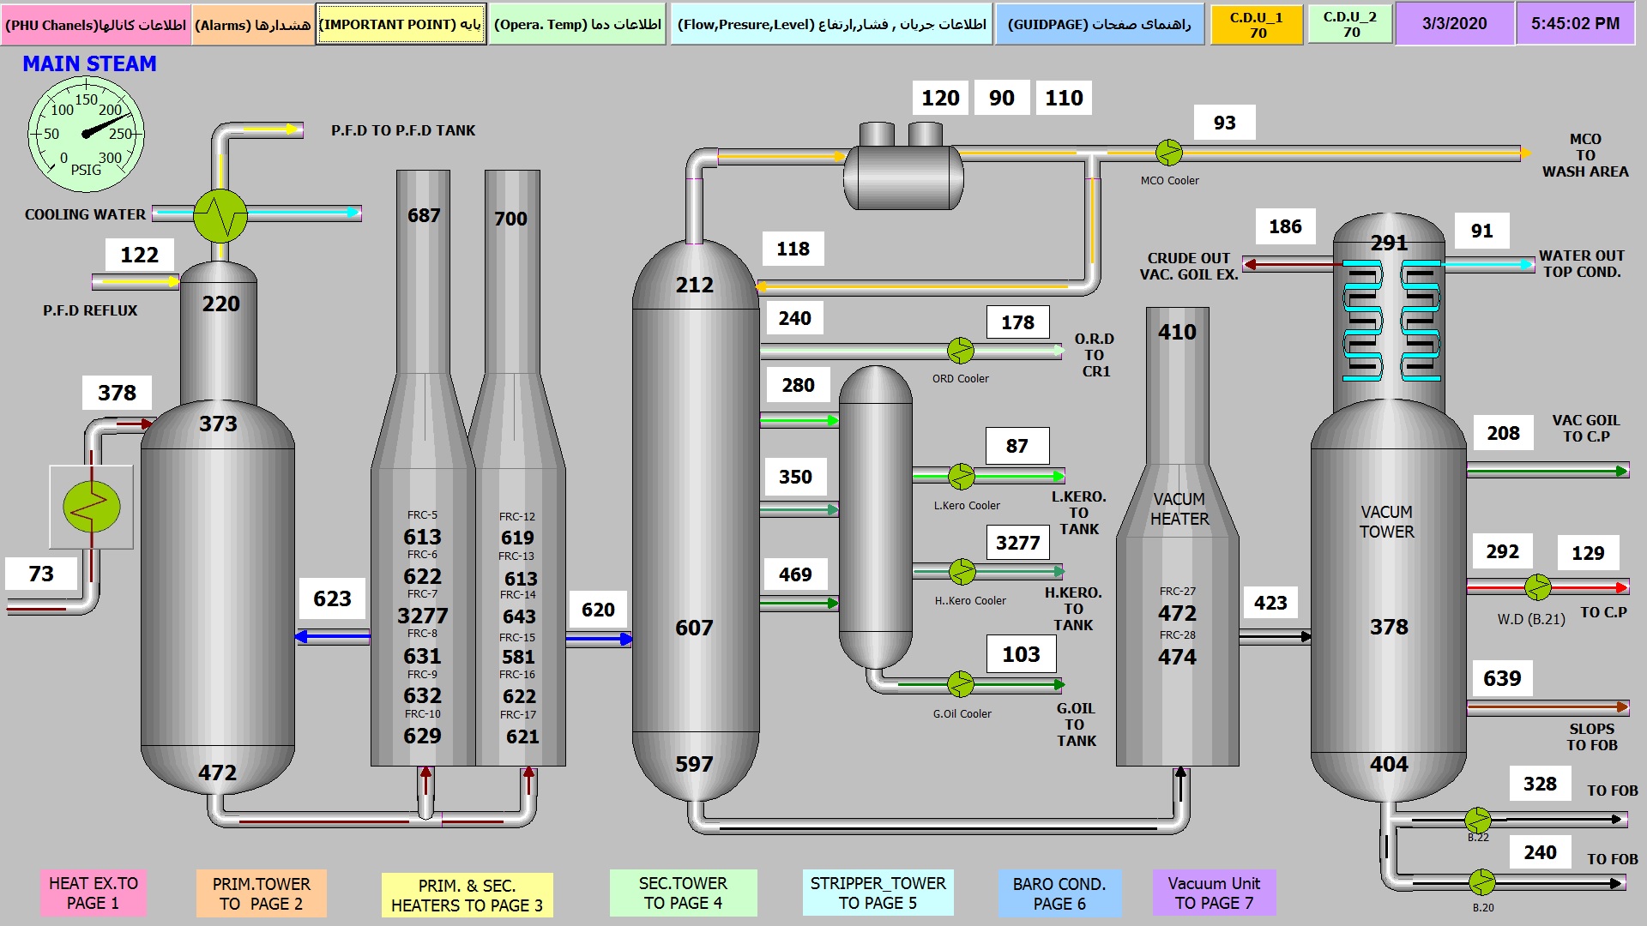Open the Alarms tab

253,25
